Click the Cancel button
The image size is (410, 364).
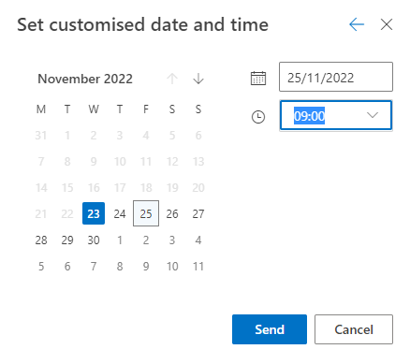pyautogui.click(x=354, y=329)
